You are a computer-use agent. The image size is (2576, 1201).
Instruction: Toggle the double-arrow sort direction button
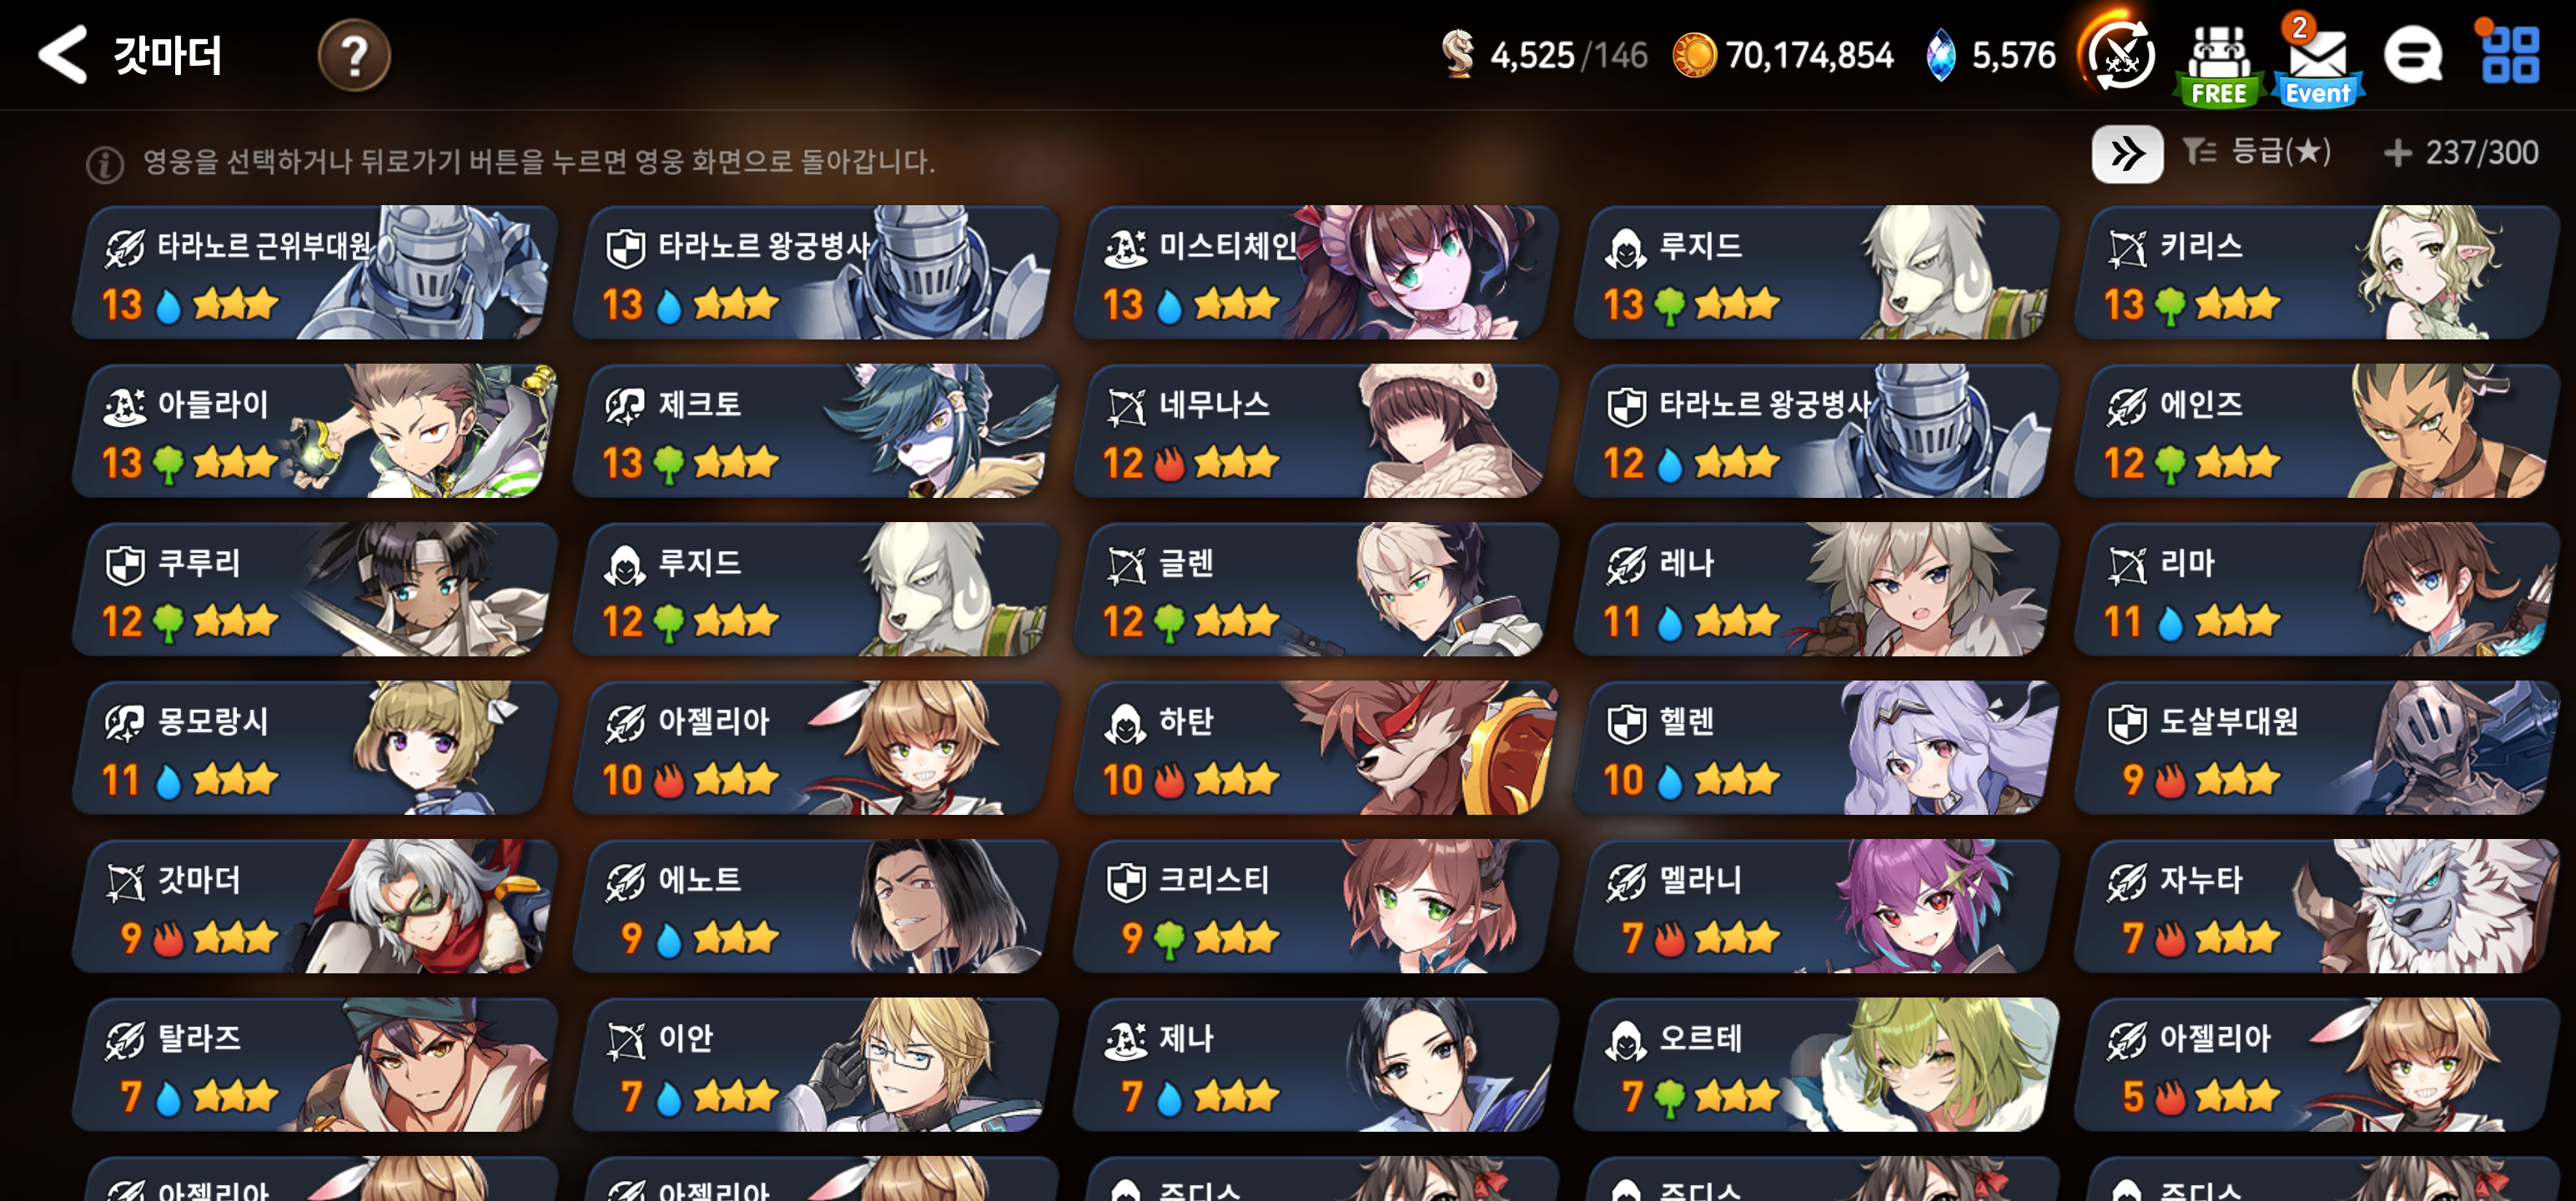tap(2127, 153)
